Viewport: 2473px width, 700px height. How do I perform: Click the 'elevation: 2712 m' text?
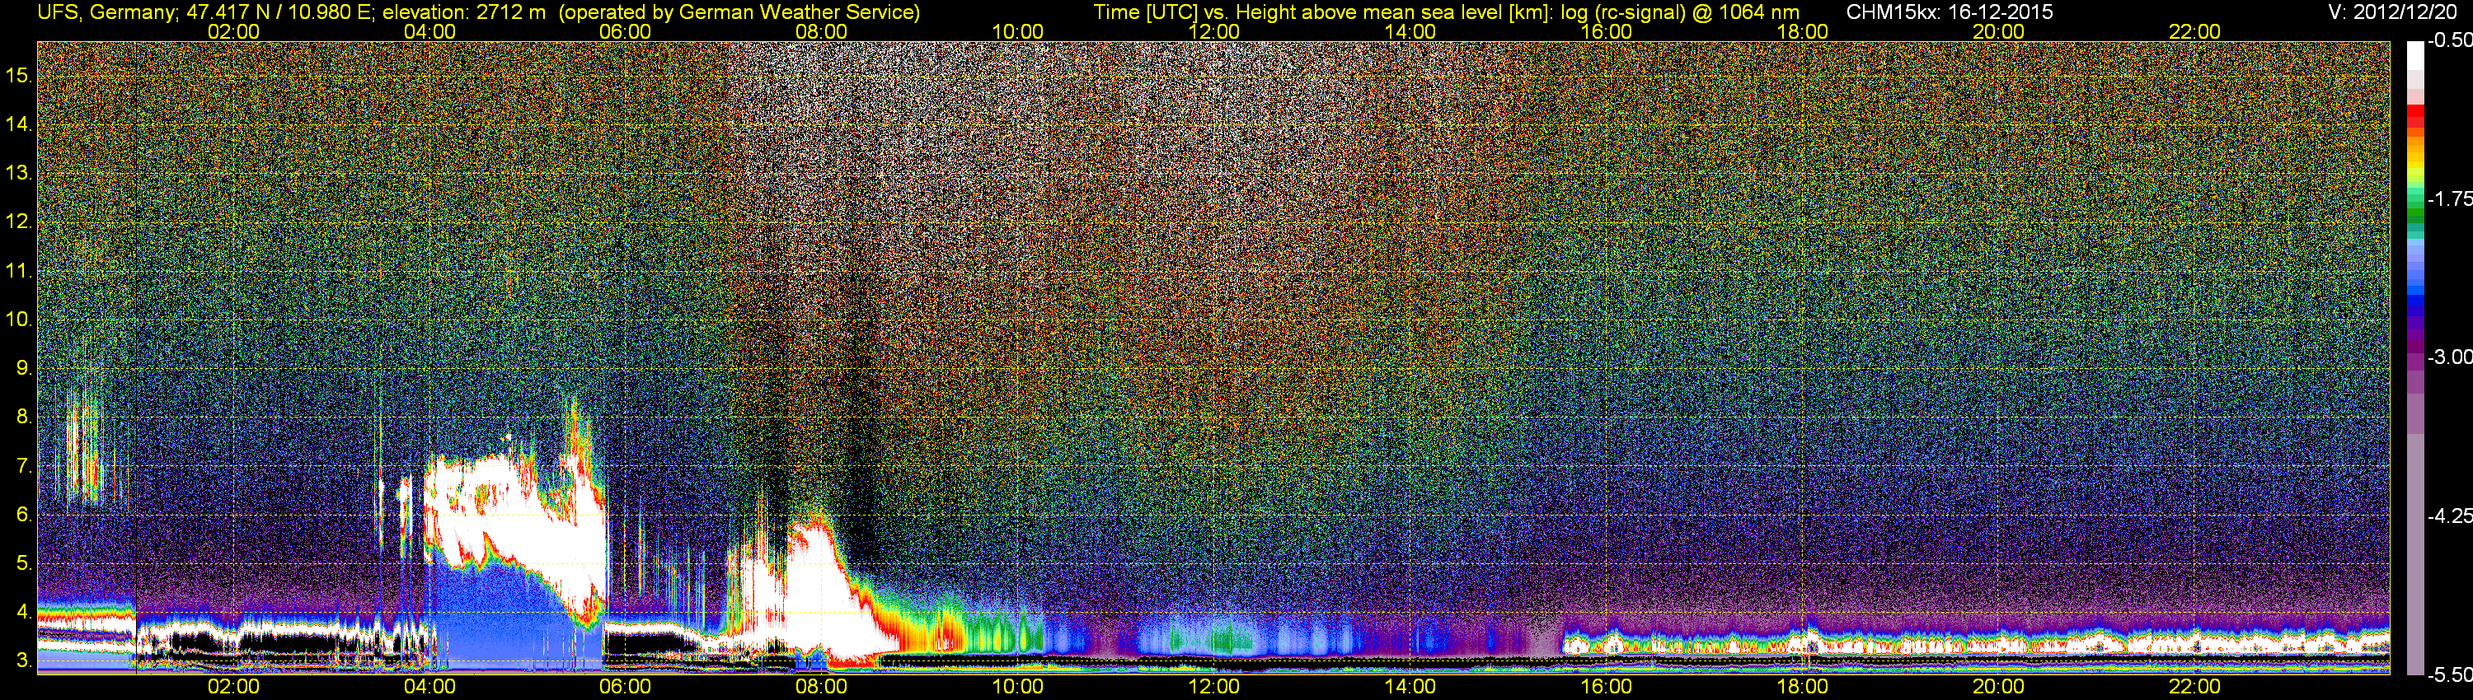[465, 12]
